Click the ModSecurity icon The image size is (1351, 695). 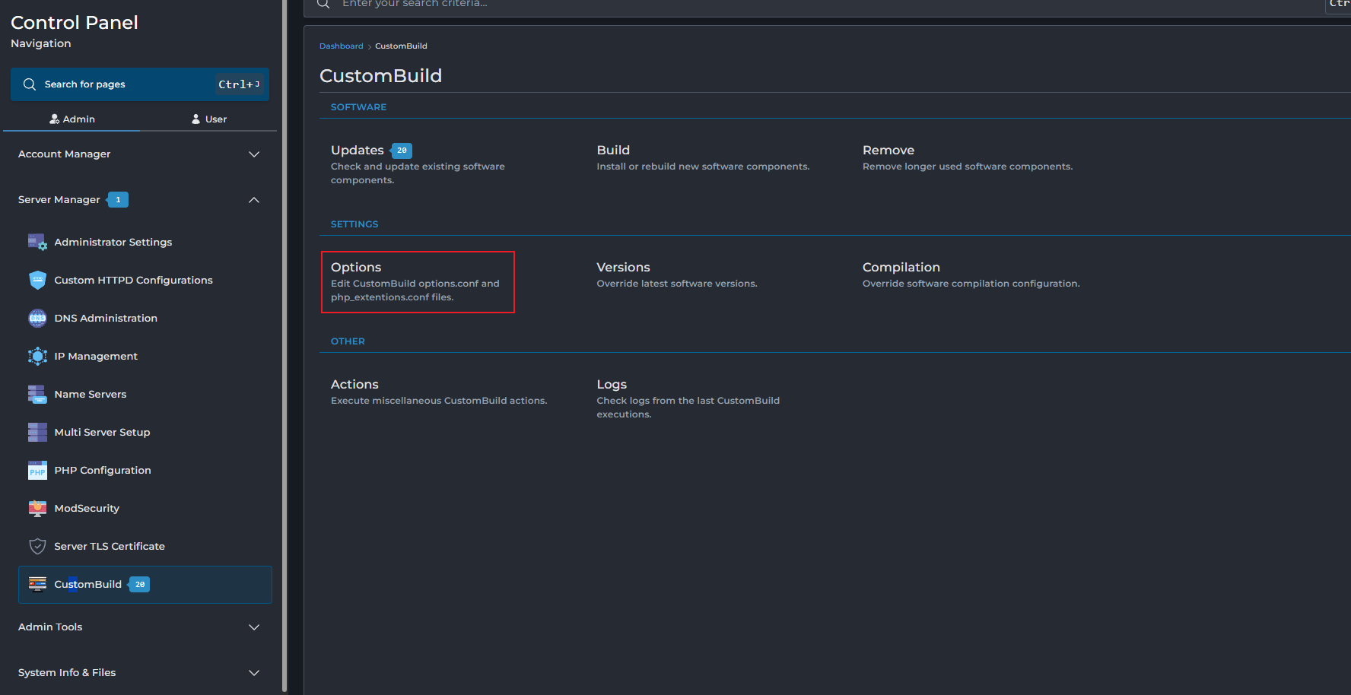coord(37,508)
